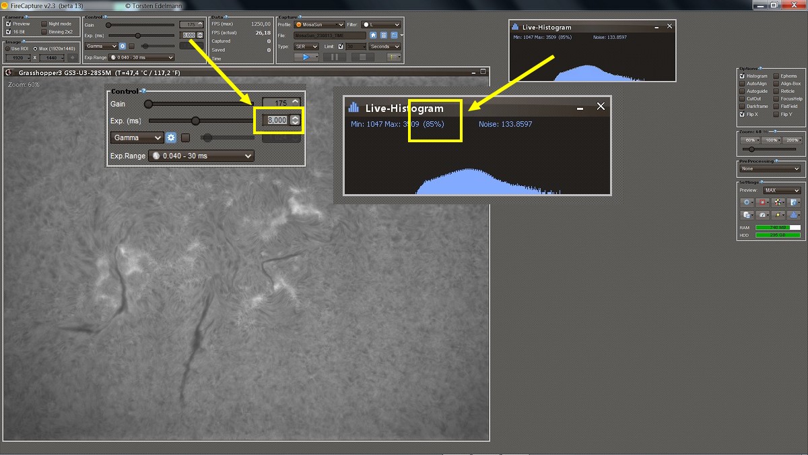The width and height of the screenshot is (808, 455).
Task: Stop the capture recording
Action: click(363, 57)
